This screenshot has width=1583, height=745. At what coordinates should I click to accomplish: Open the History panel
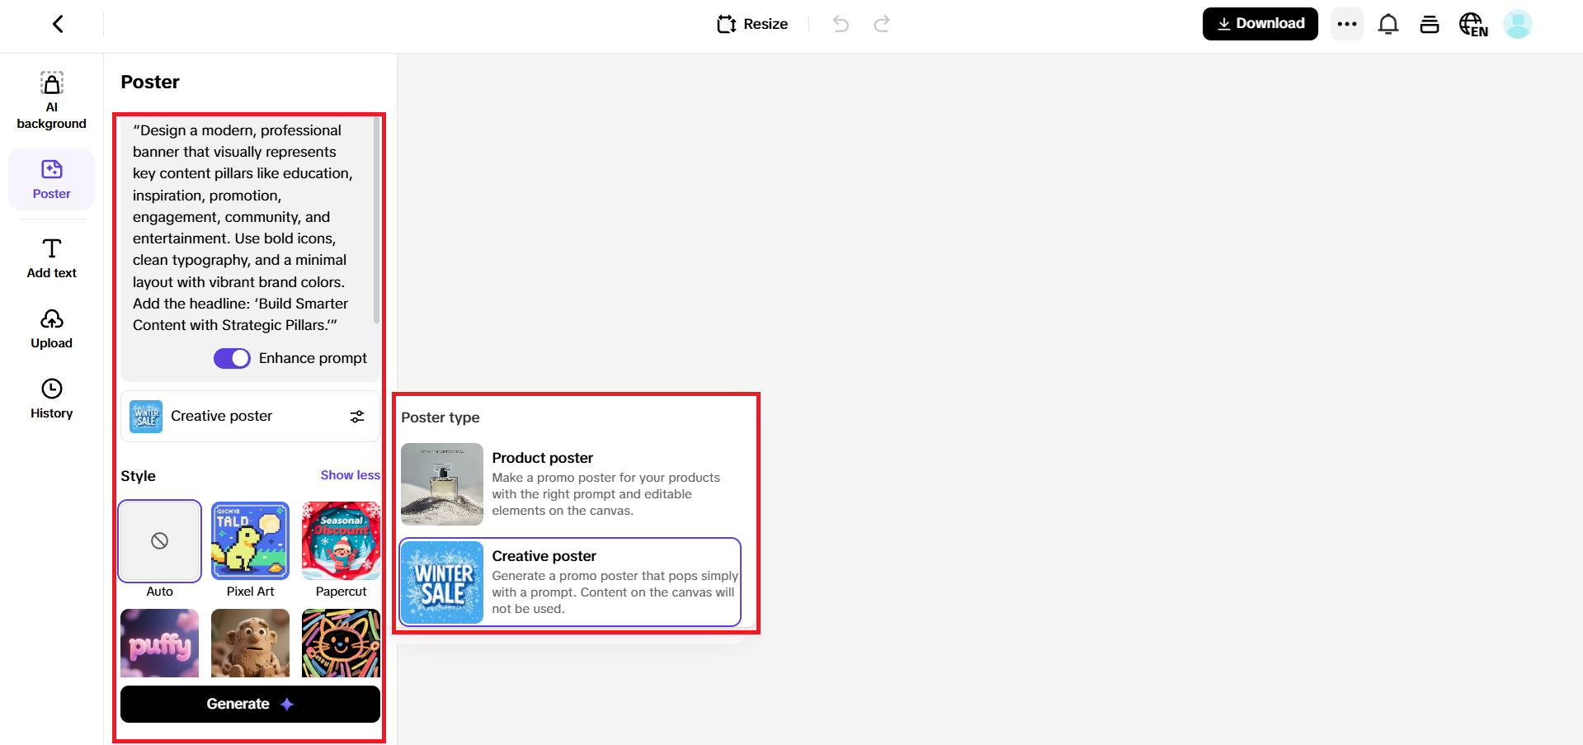click(51, 398)
